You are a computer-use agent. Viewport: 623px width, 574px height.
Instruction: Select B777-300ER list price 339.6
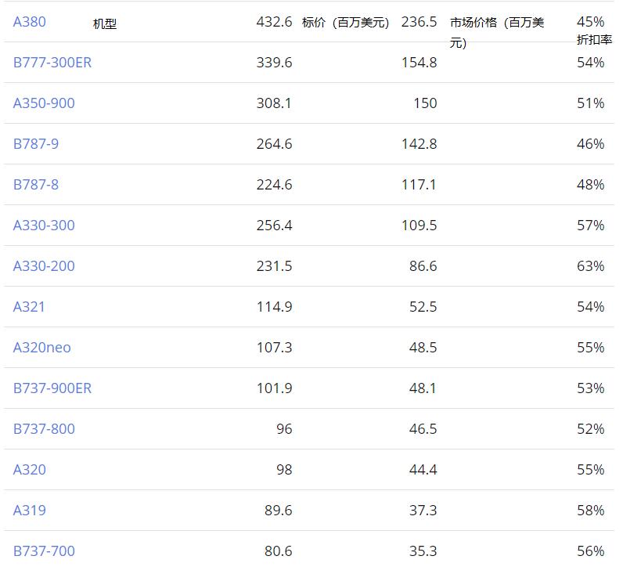click(x=274, y=63)
